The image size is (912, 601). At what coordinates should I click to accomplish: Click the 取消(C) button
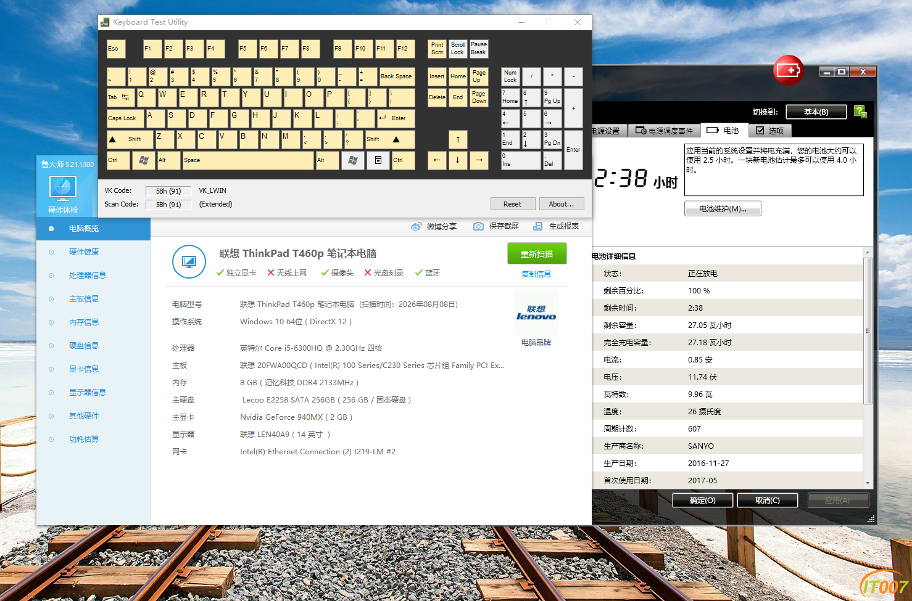coord(768,501)
